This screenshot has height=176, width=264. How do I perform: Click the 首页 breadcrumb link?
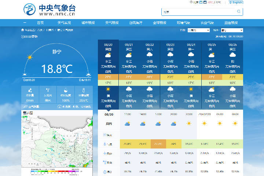[40, 30]
